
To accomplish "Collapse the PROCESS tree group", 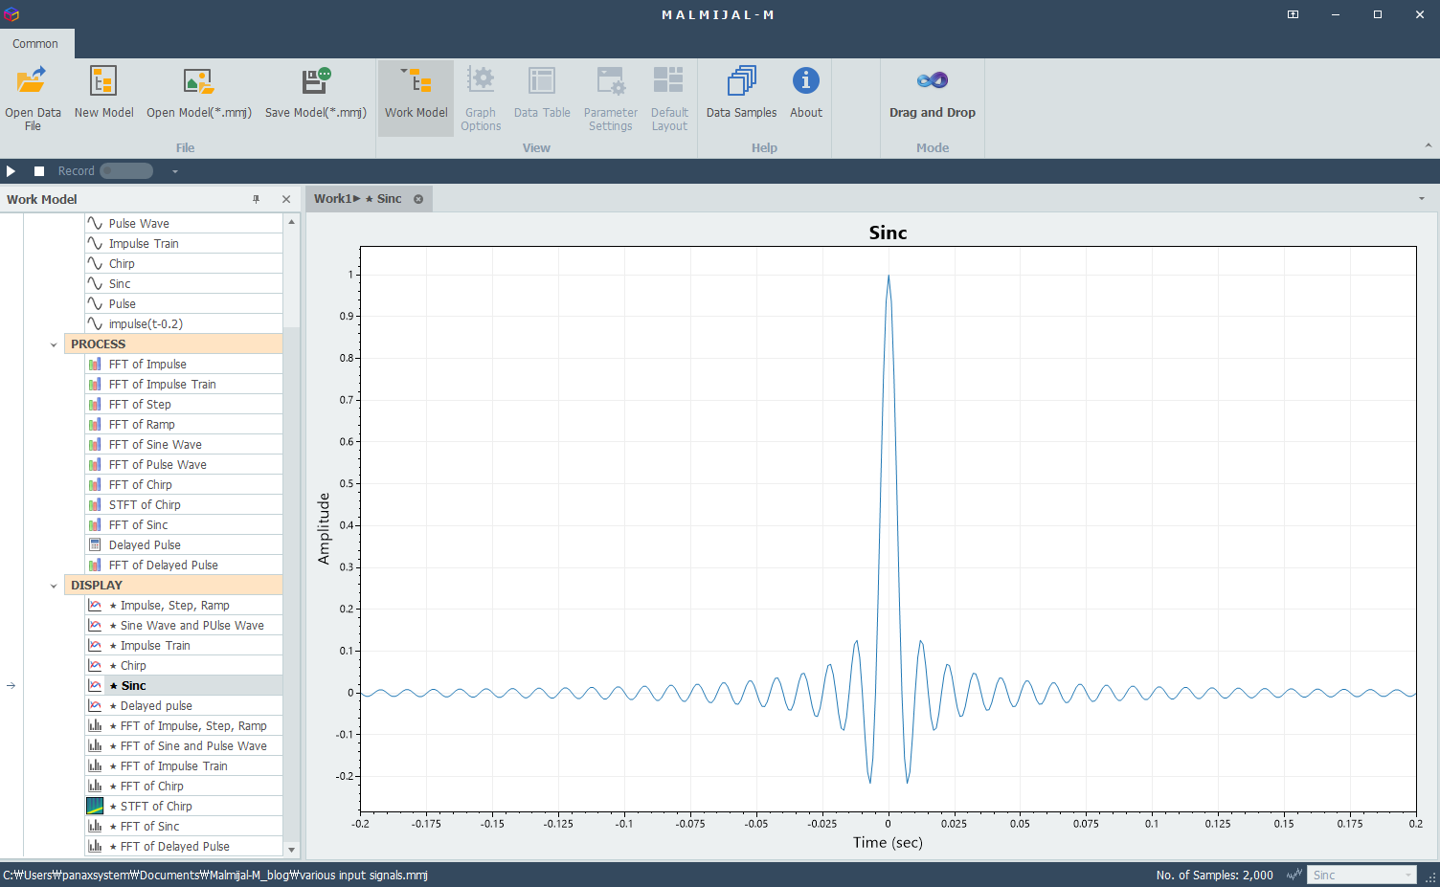I will point(54,344).
